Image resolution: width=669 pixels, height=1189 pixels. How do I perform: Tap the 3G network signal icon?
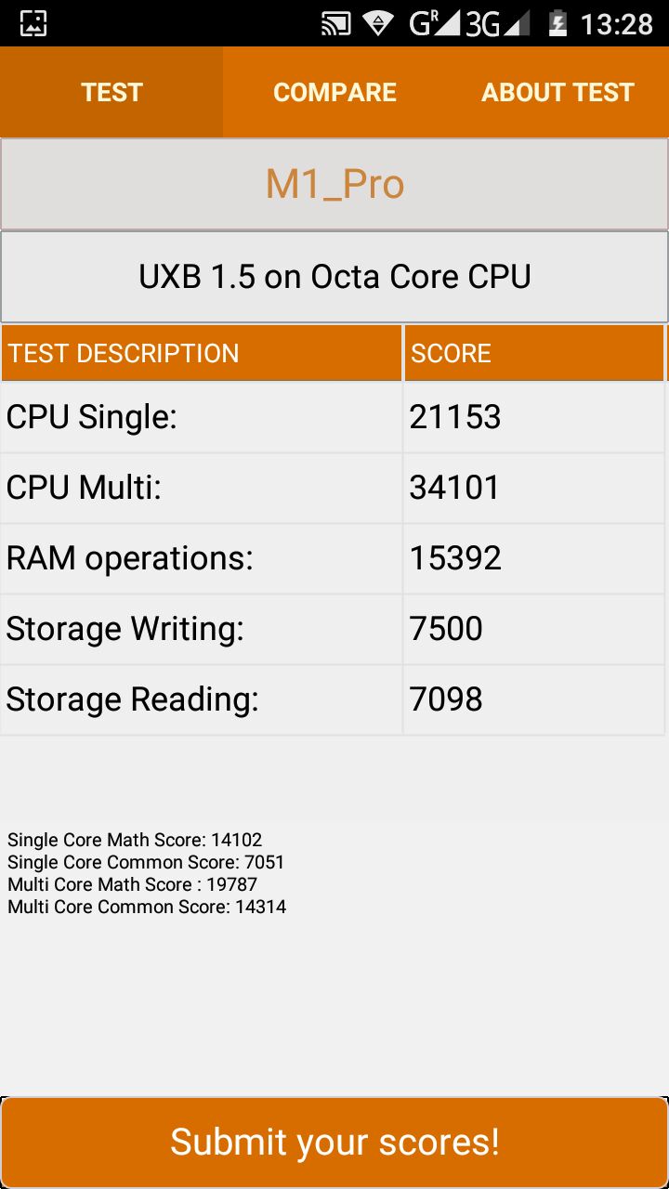pos(497,24)
